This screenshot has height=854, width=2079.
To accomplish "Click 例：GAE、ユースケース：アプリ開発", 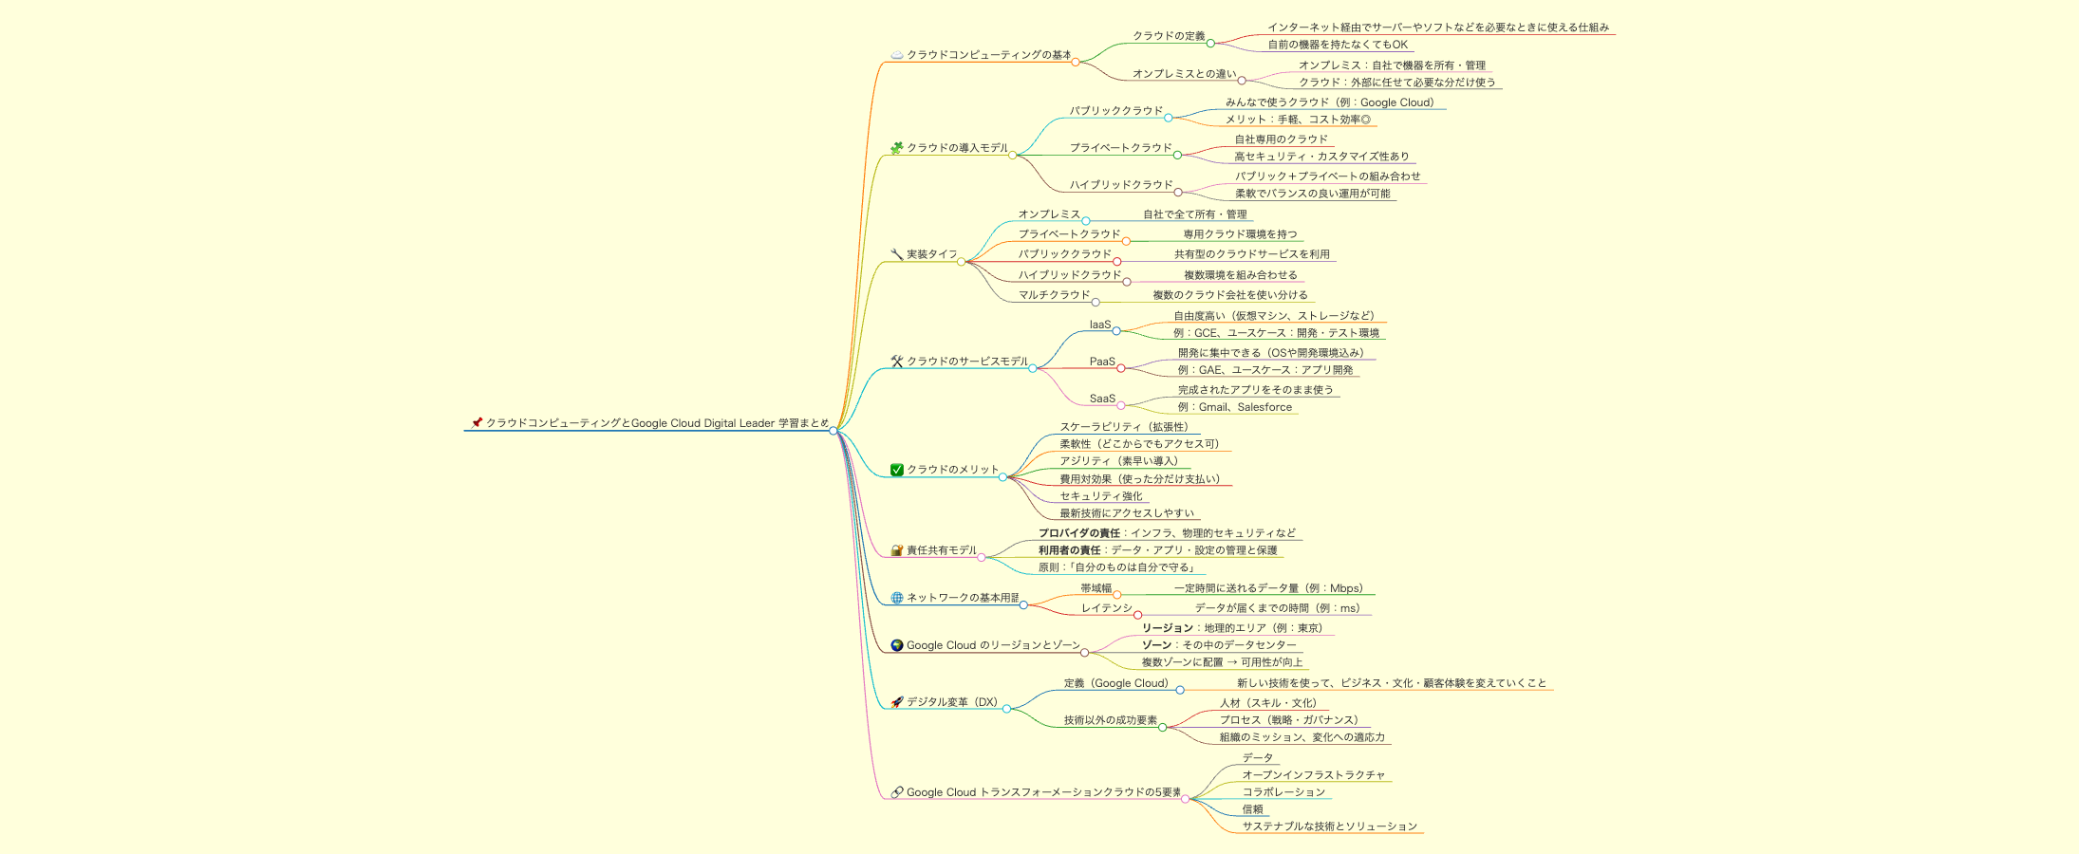I will coord(1266,370).
